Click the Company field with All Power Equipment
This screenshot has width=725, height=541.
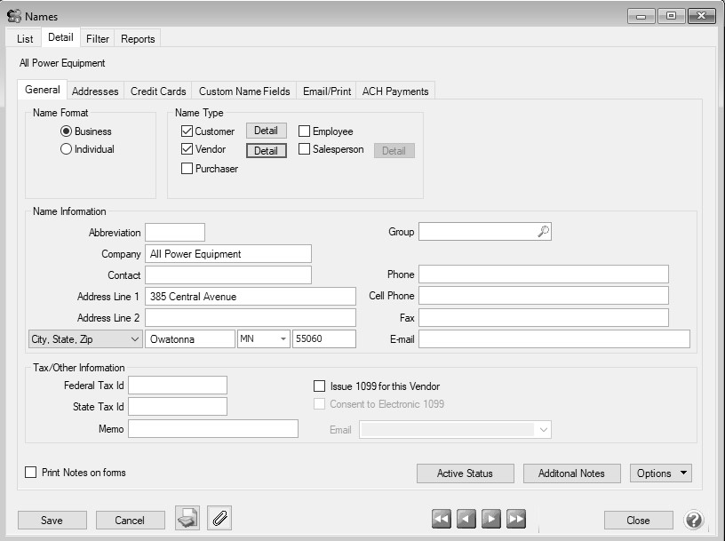(x=228, y=253)
